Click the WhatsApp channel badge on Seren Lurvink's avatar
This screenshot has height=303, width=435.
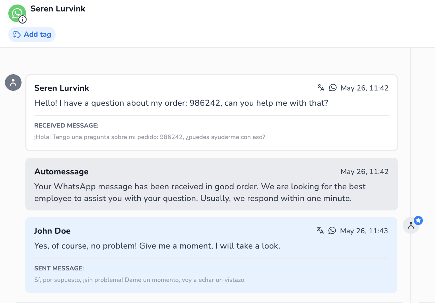17,13
